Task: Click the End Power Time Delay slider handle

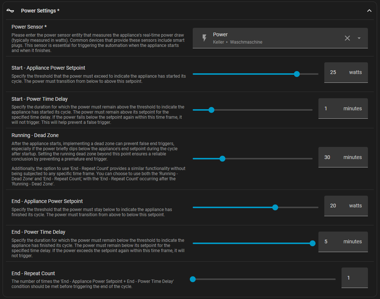Action: coord(313,243)
